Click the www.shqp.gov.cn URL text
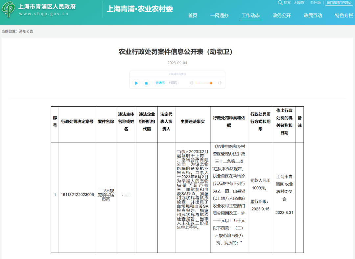Viewport: 355px width, 259px height. click(x=44, y=14)
